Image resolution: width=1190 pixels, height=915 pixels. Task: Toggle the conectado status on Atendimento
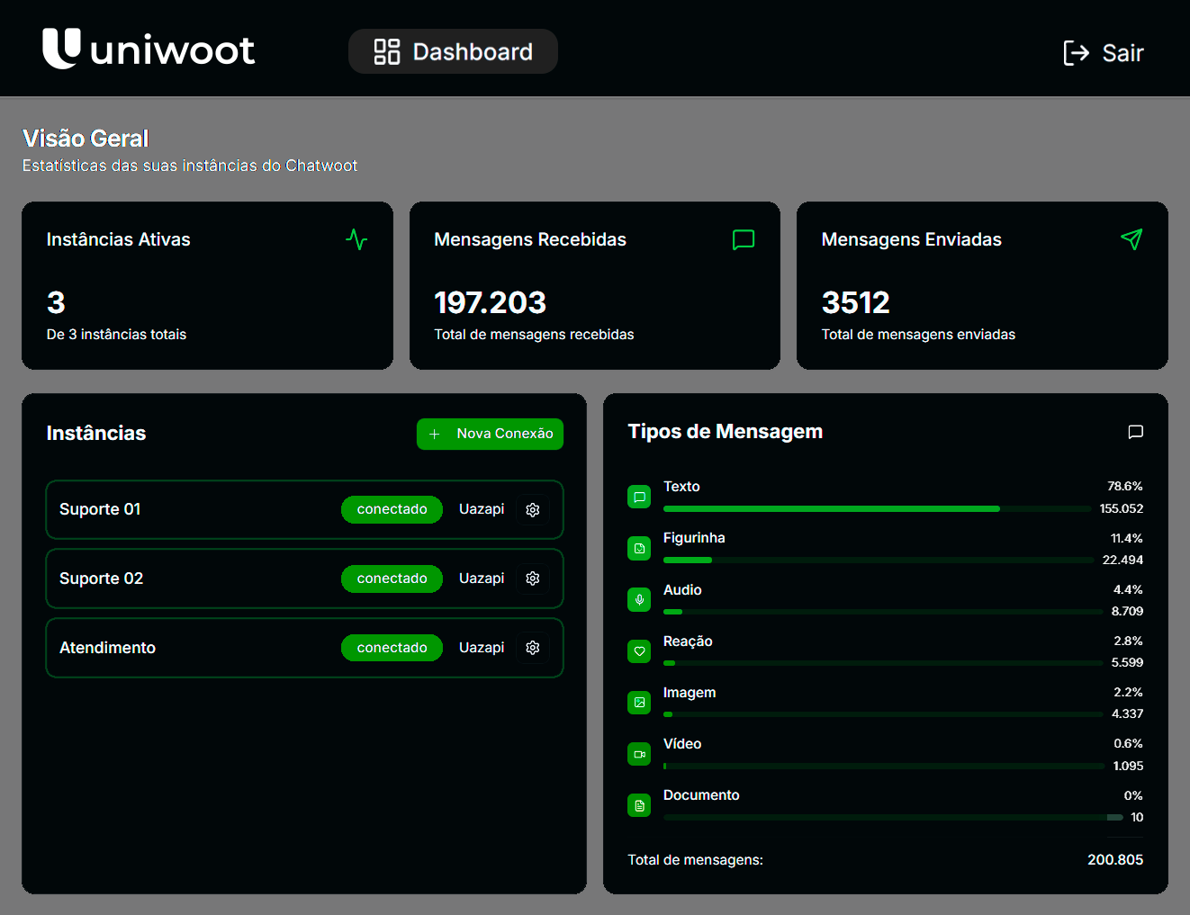pos(392,647)
